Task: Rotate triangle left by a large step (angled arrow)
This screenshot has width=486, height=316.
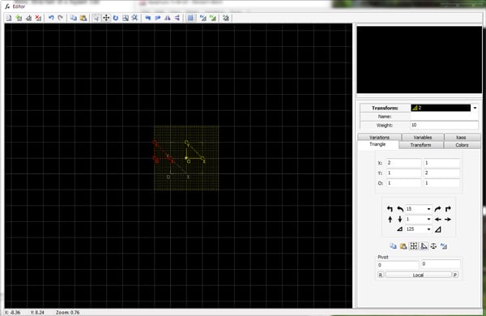Action: coord(390,209)
